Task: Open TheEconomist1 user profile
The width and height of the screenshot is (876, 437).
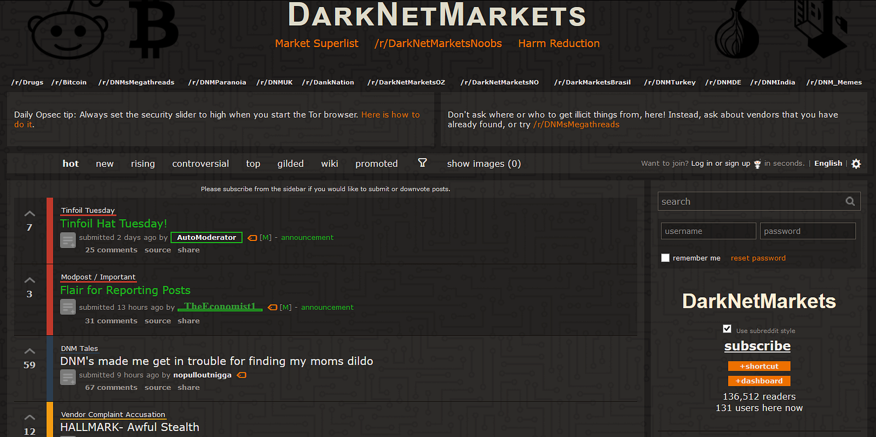Action: (x=220, y=307)
